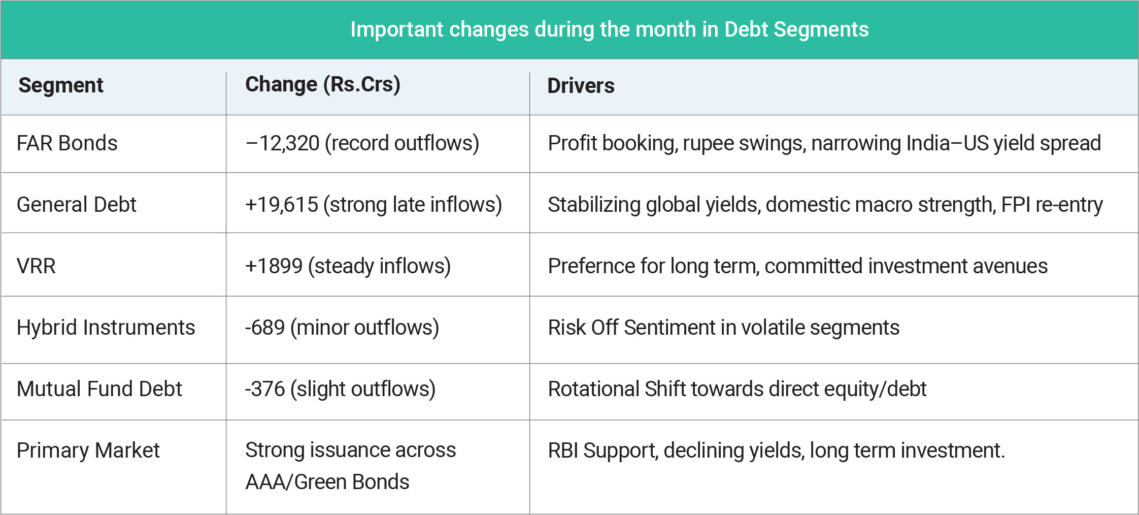1139x515 pixels.
Task: Select the +1899 steady inflows value
Action: tap(348, 266)
